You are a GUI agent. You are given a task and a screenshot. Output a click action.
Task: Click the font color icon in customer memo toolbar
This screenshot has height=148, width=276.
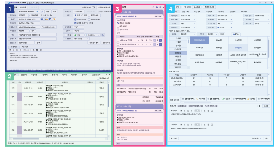point(33,50)
